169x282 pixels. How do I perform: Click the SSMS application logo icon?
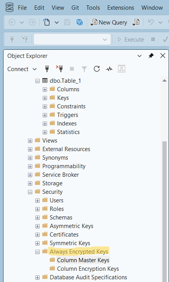click(9, 7)
